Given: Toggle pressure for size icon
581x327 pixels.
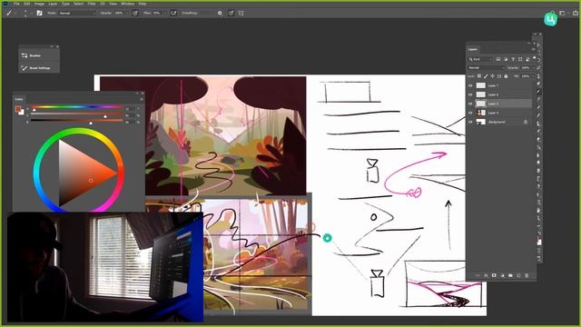Looking at the screenshot, I should [231, 13].
